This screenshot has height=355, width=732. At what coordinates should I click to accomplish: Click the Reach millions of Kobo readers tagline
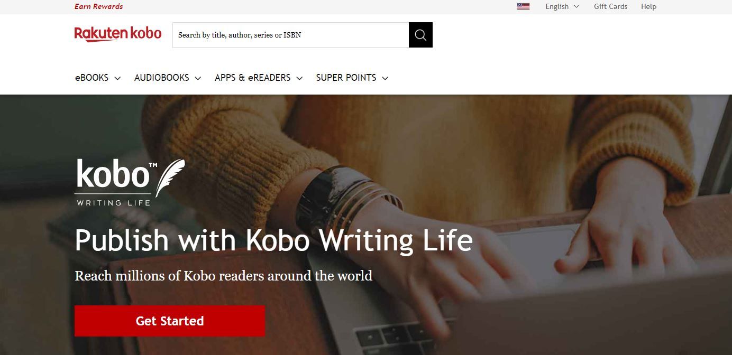(x=224, y=276)
